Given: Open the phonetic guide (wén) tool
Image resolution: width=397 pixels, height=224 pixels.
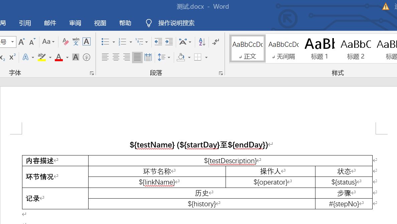Looking at the screenshot, I should point(76,42).
